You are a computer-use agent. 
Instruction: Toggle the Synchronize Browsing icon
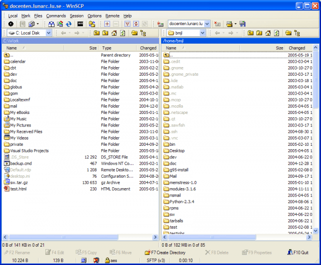[x=92, y=24]
